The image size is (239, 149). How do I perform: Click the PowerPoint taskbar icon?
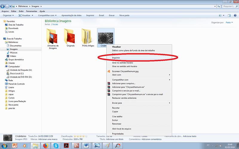click(x=15, y=146)
